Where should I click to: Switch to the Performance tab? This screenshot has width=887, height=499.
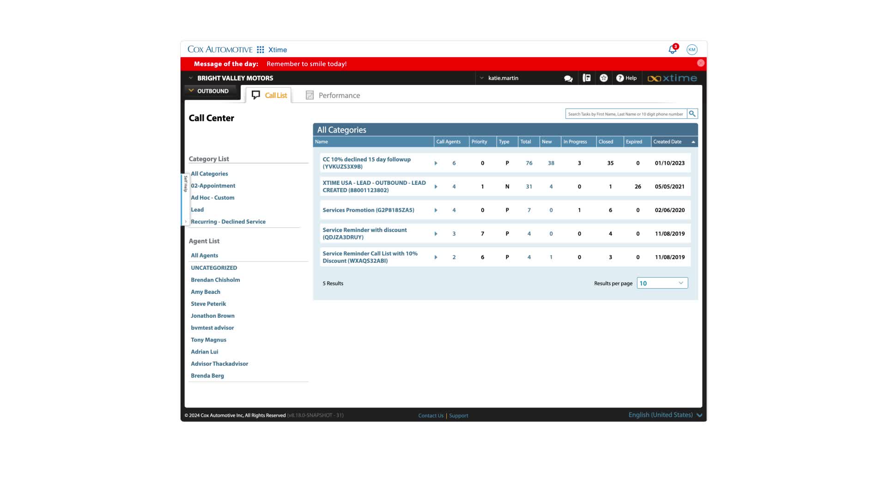click(x=339, y=95)
